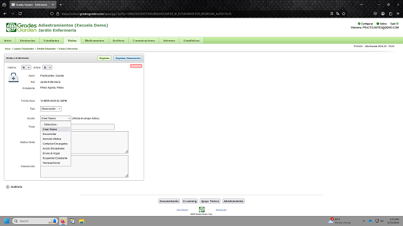Click Listado Estudiantes breadcrumb link

[x=24, y=49]
